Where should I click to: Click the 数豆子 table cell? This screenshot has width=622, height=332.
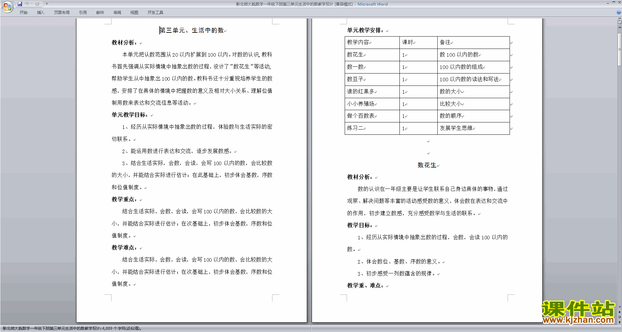(372, 79)
